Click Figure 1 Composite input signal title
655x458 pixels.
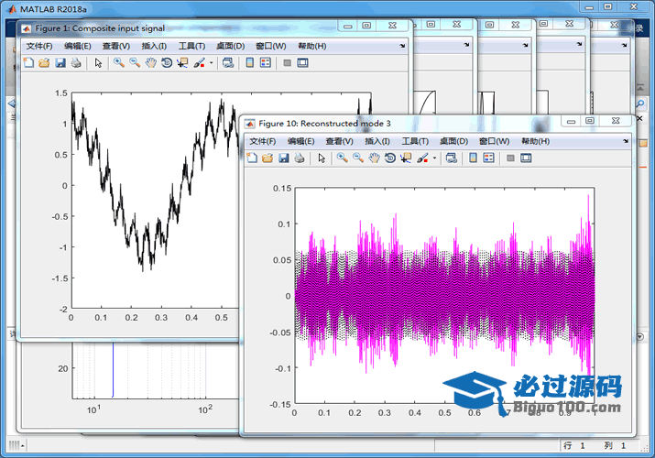tap(100, 28)
